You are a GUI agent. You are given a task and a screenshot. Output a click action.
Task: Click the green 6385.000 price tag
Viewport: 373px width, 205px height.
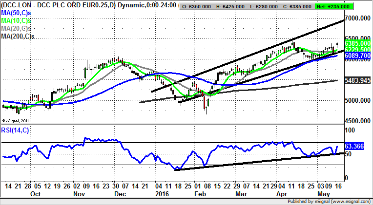click(x=356, y=43)
